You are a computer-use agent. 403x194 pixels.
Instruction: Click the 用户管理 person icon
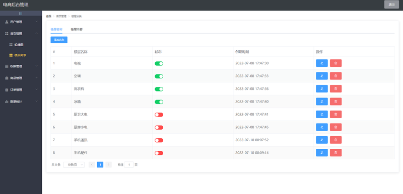click(7, 22)
